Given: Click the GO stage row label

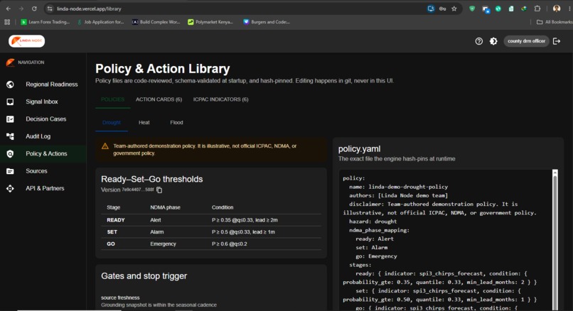Looking at the screenshot, I should (x=111, y=244).
